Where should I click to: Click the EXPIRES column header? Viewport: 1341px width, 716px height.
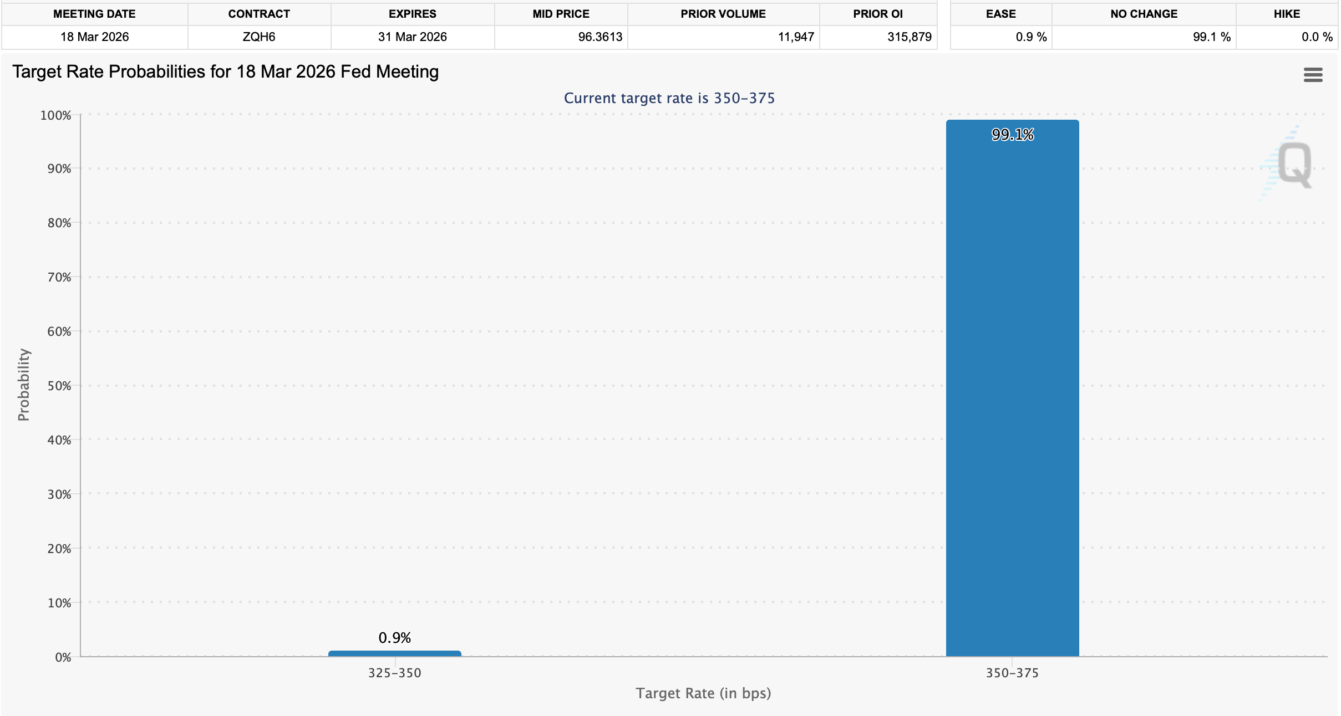[x=412, y=14]
